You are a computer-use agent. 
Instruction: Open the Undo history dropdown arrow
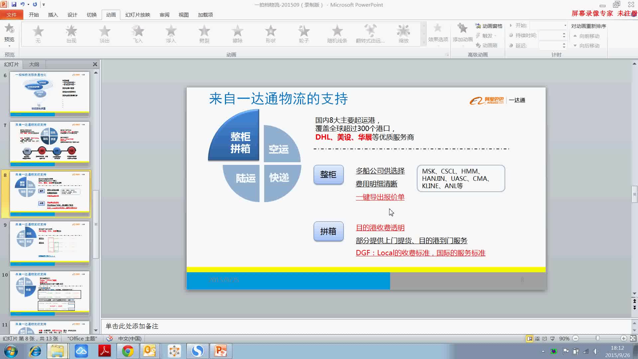pyautogui.click(x=28, y=5)
